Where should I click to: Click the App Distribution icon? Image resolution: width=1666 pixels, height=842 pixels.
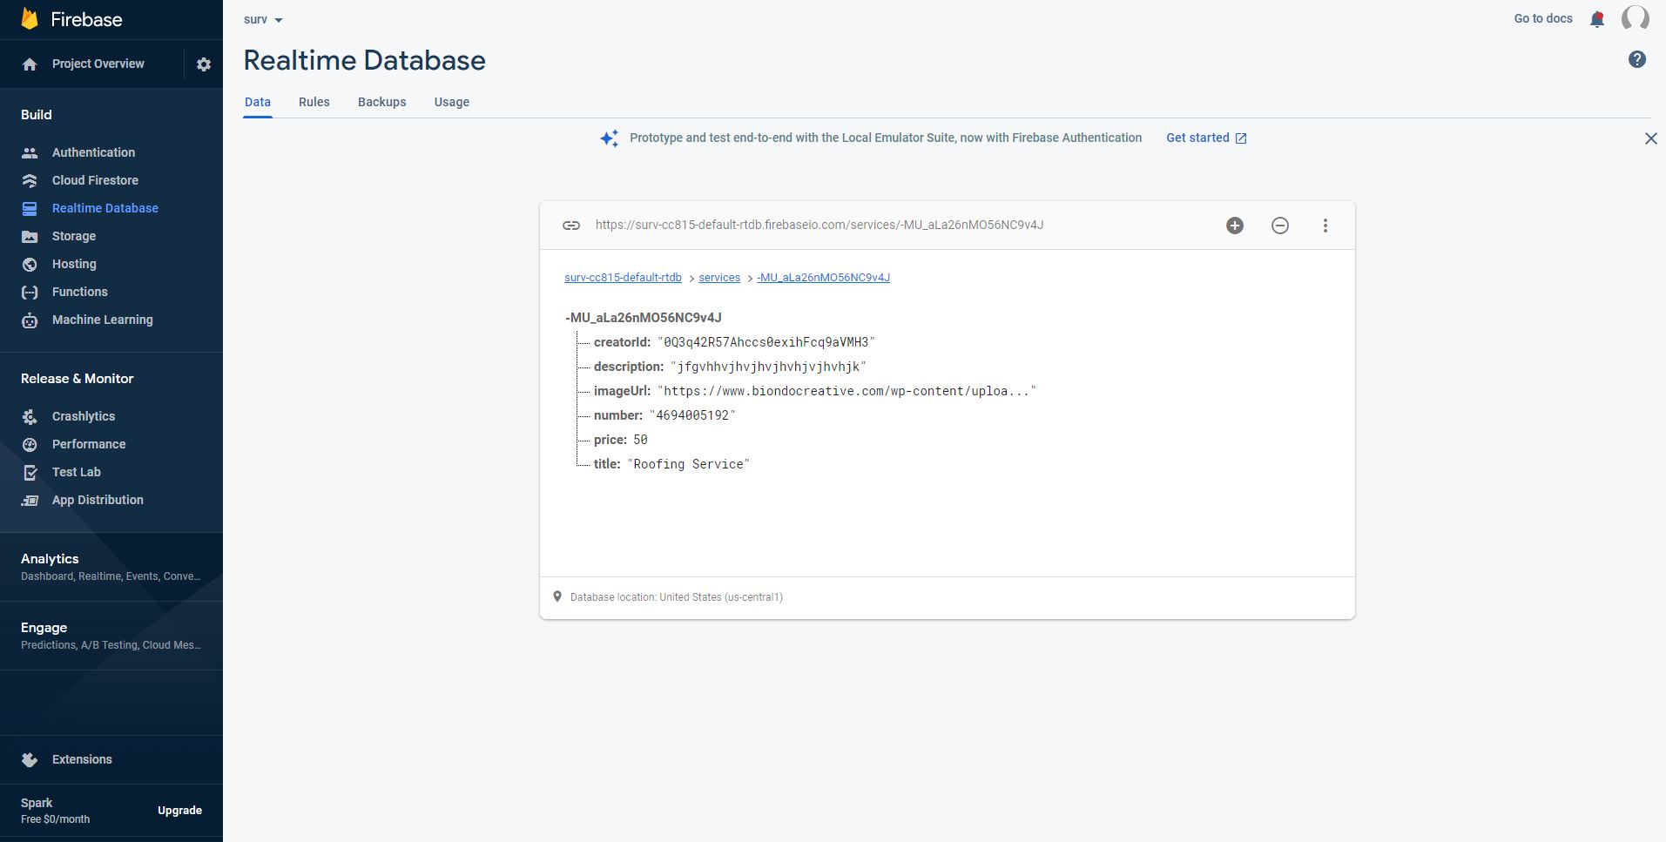coord(30,500)
